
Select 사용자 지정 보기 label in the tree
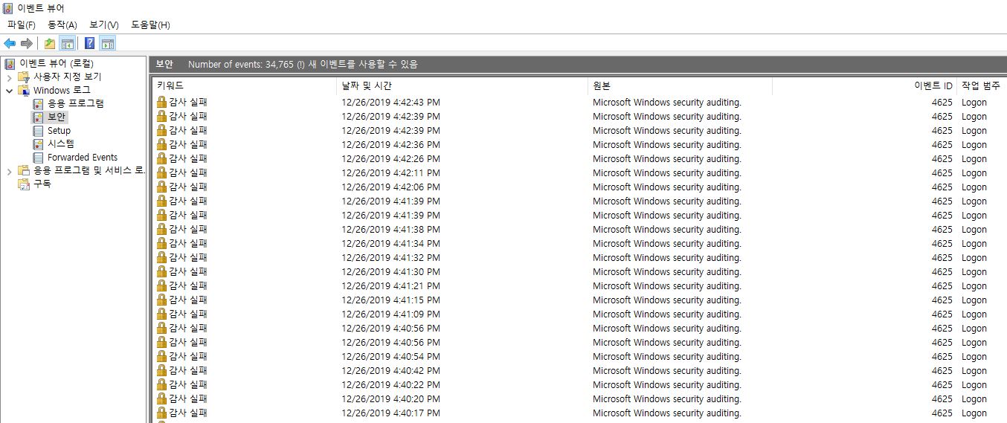[68, 77]
